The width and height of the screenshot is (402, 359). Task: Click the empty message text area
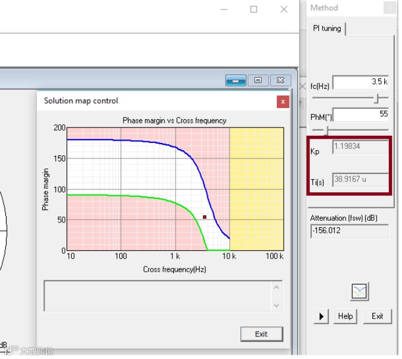[158, 296]
